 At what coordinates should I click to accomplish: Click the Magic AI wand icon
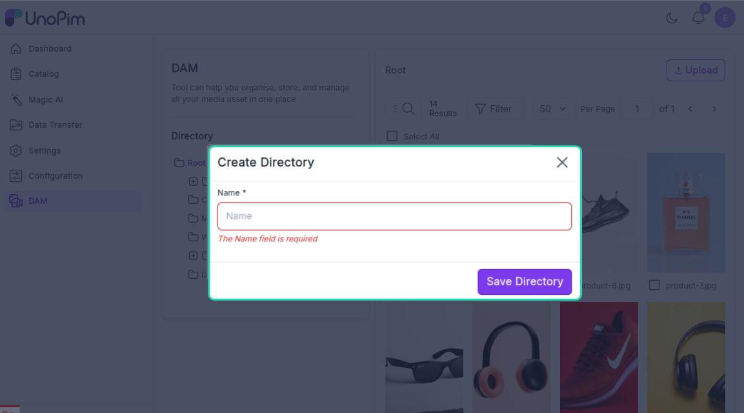pos(15,99)
